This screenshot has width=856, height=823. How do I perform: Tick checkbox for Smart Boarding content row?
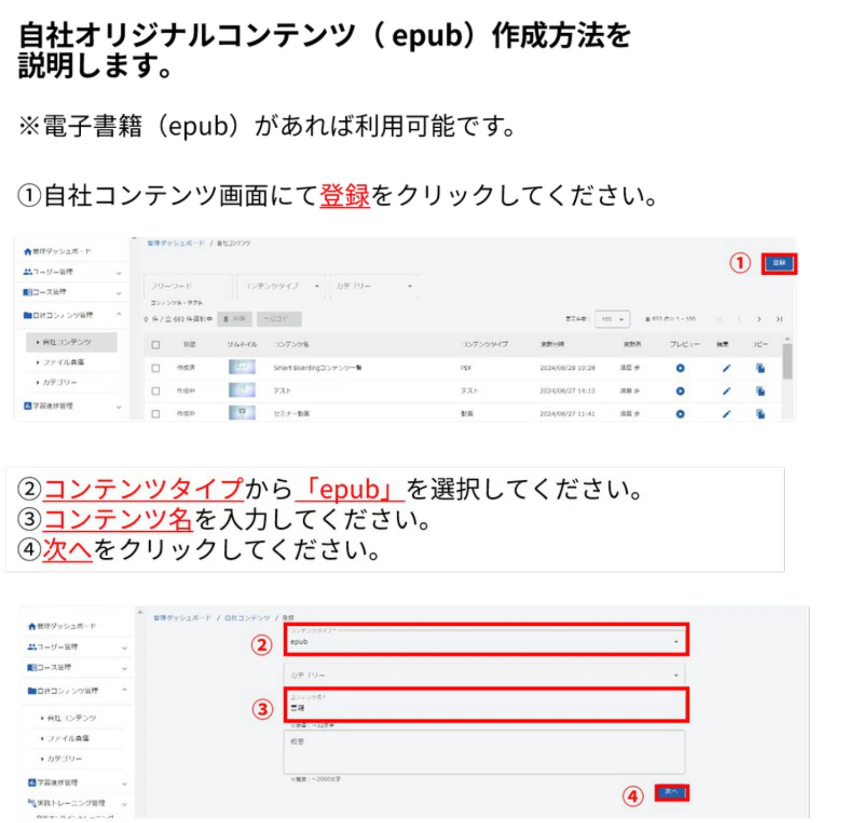coord(156,368)
